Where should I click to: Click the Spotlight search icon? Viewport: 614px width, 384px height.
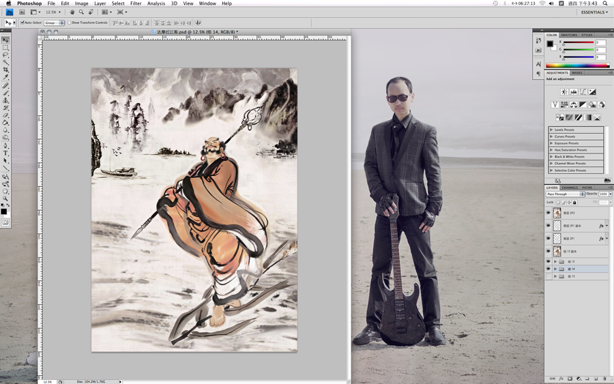coord(604,3)
